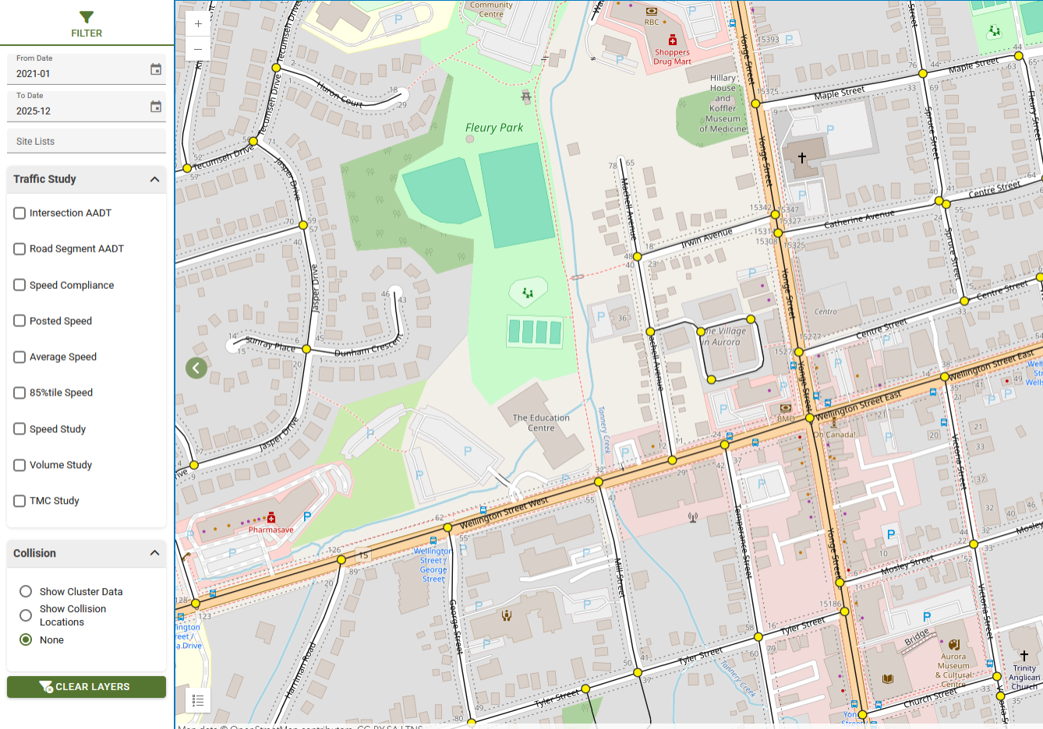Toggle the Speed Study checkbox
Viewport: 1043px width, 729px height.
click(19, 429)
